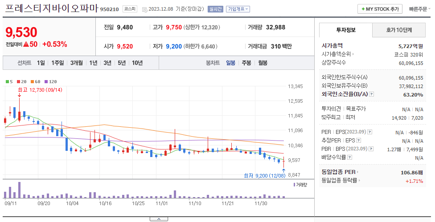Click the 최저 9,200 (12/08) chart marker

[x=265, y=175]
